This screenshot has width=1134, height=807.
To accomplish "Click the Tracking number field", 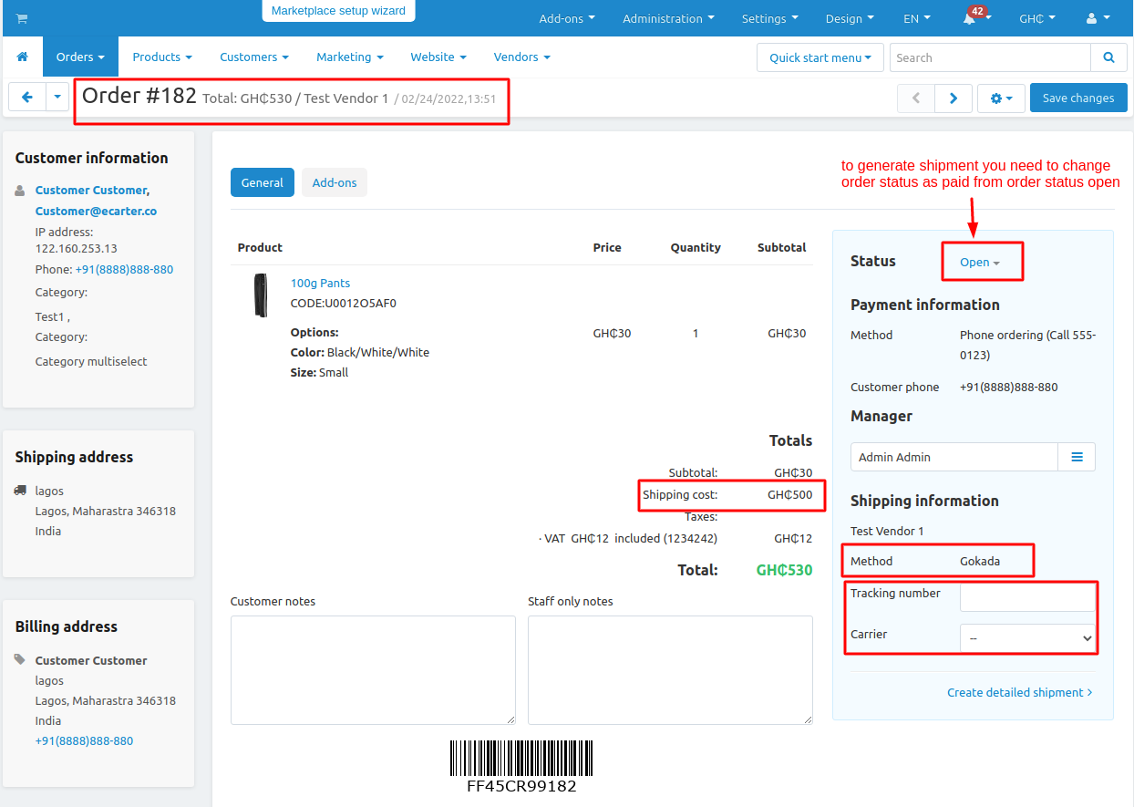I will [x=1027, y=597].
